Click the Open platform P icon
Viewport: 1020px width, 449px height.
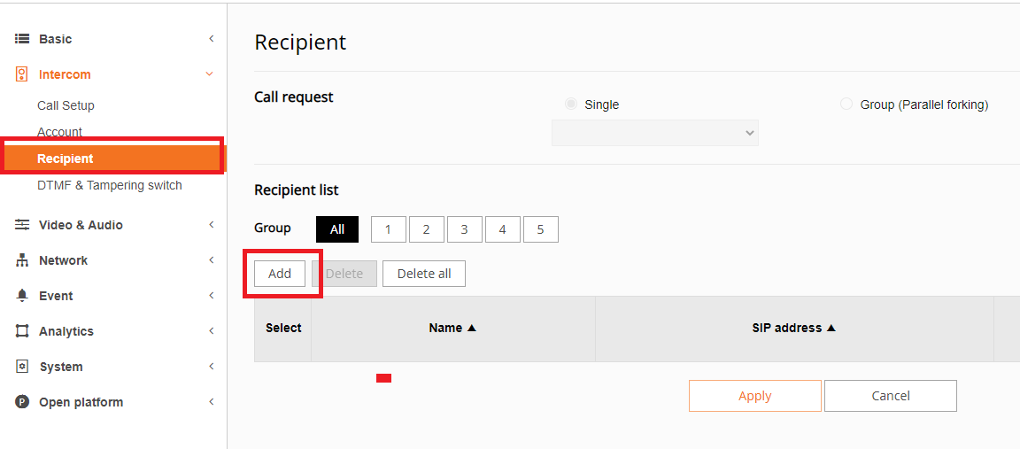pos(22,402)
